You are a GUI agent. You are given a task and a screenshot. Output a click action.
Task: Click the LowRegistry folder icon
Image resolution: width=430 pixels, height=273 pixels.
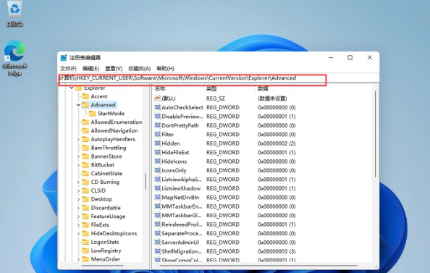85,251
